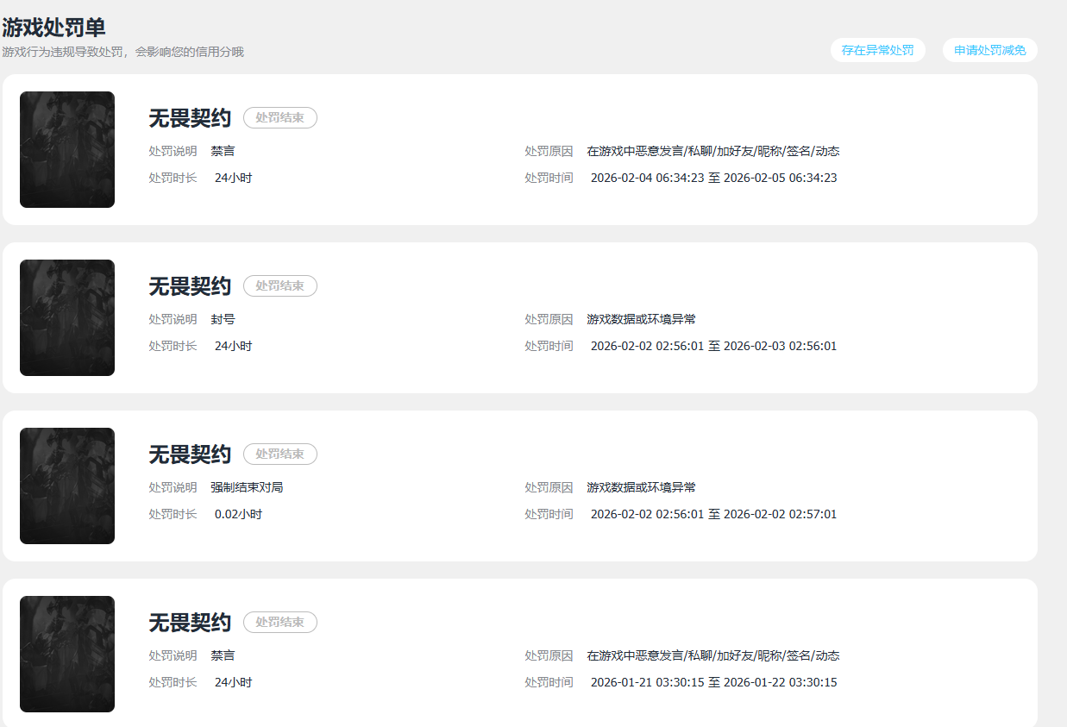Click 处罚结束 status badge on the 封号 record
Viewport: 1067px width, 727px height.
click(x=279, y=285)
